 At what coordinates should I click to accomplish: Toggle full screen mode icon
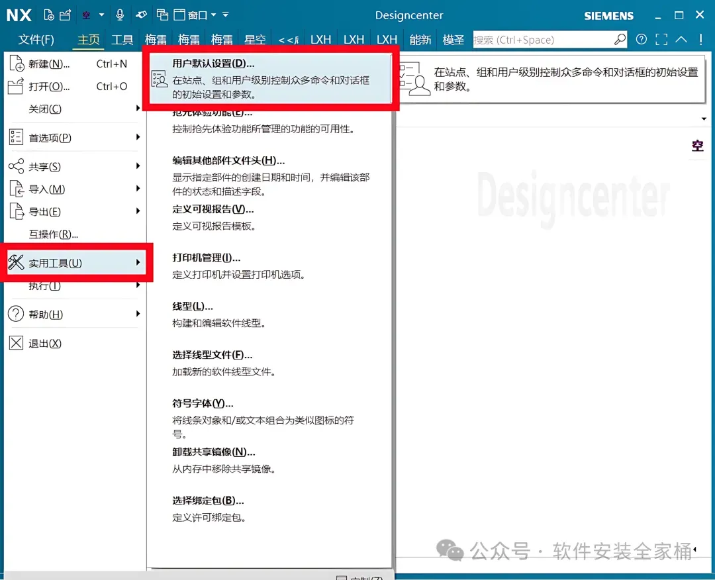[x=661, y=40]
